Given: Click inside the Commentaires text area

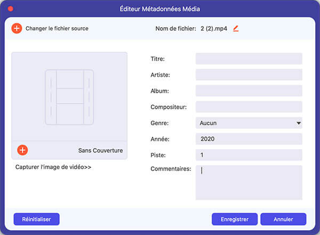Looking at the screenshot, I should pyautogui.click(x=249, y=182).
